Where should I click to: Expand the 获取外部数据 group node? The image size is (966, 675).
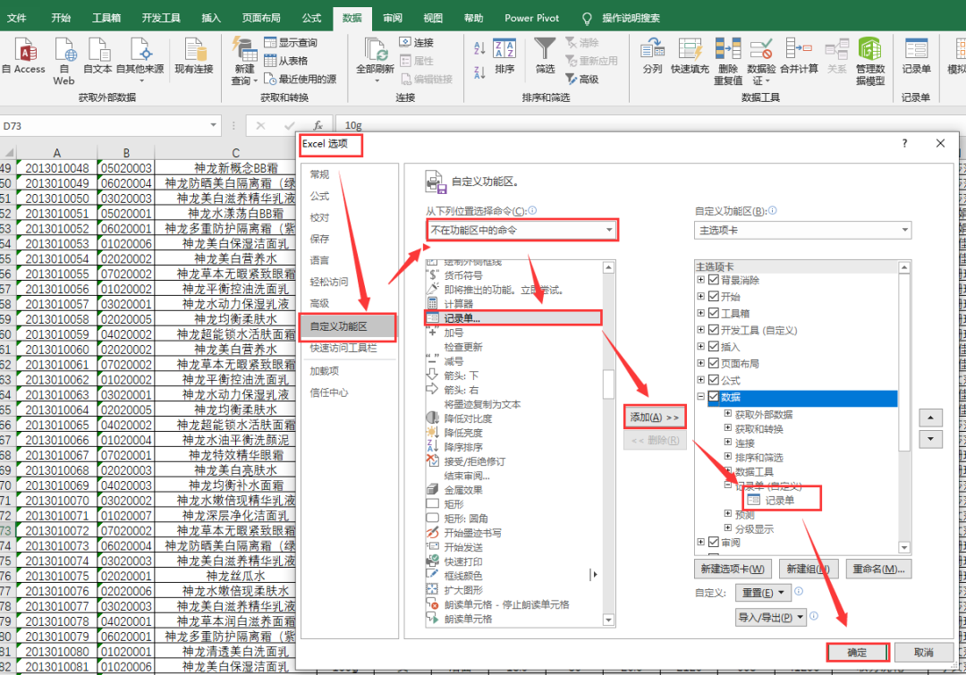pyautogui.click(x=727, y=413)
